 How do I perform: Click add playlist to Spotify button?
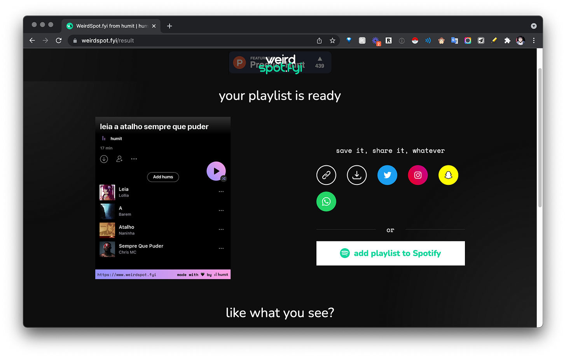pos(390,253)
